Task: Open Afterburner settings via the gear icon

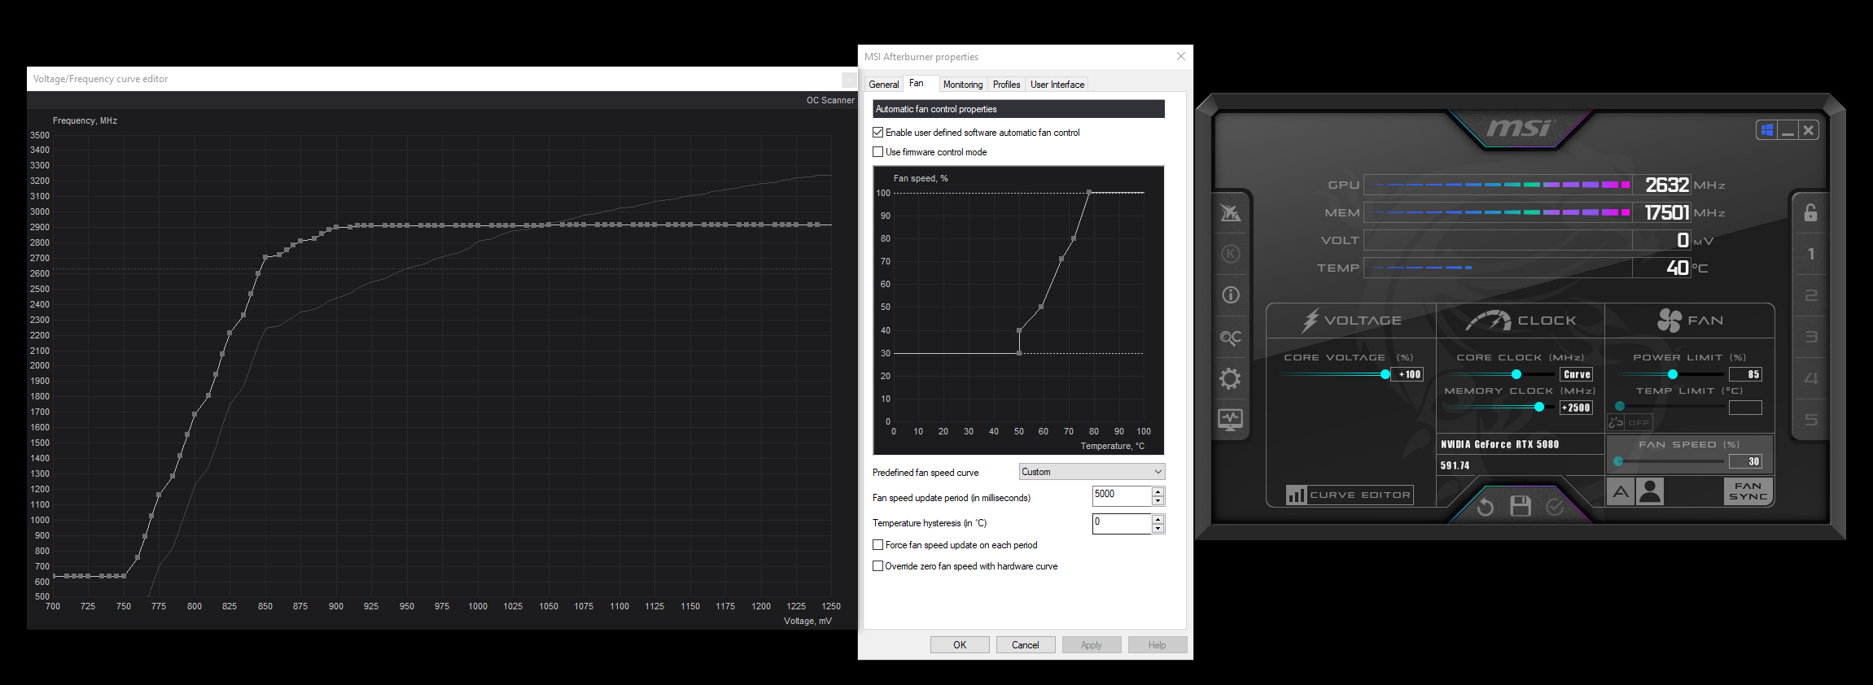Action: [x=1230, y=378]
